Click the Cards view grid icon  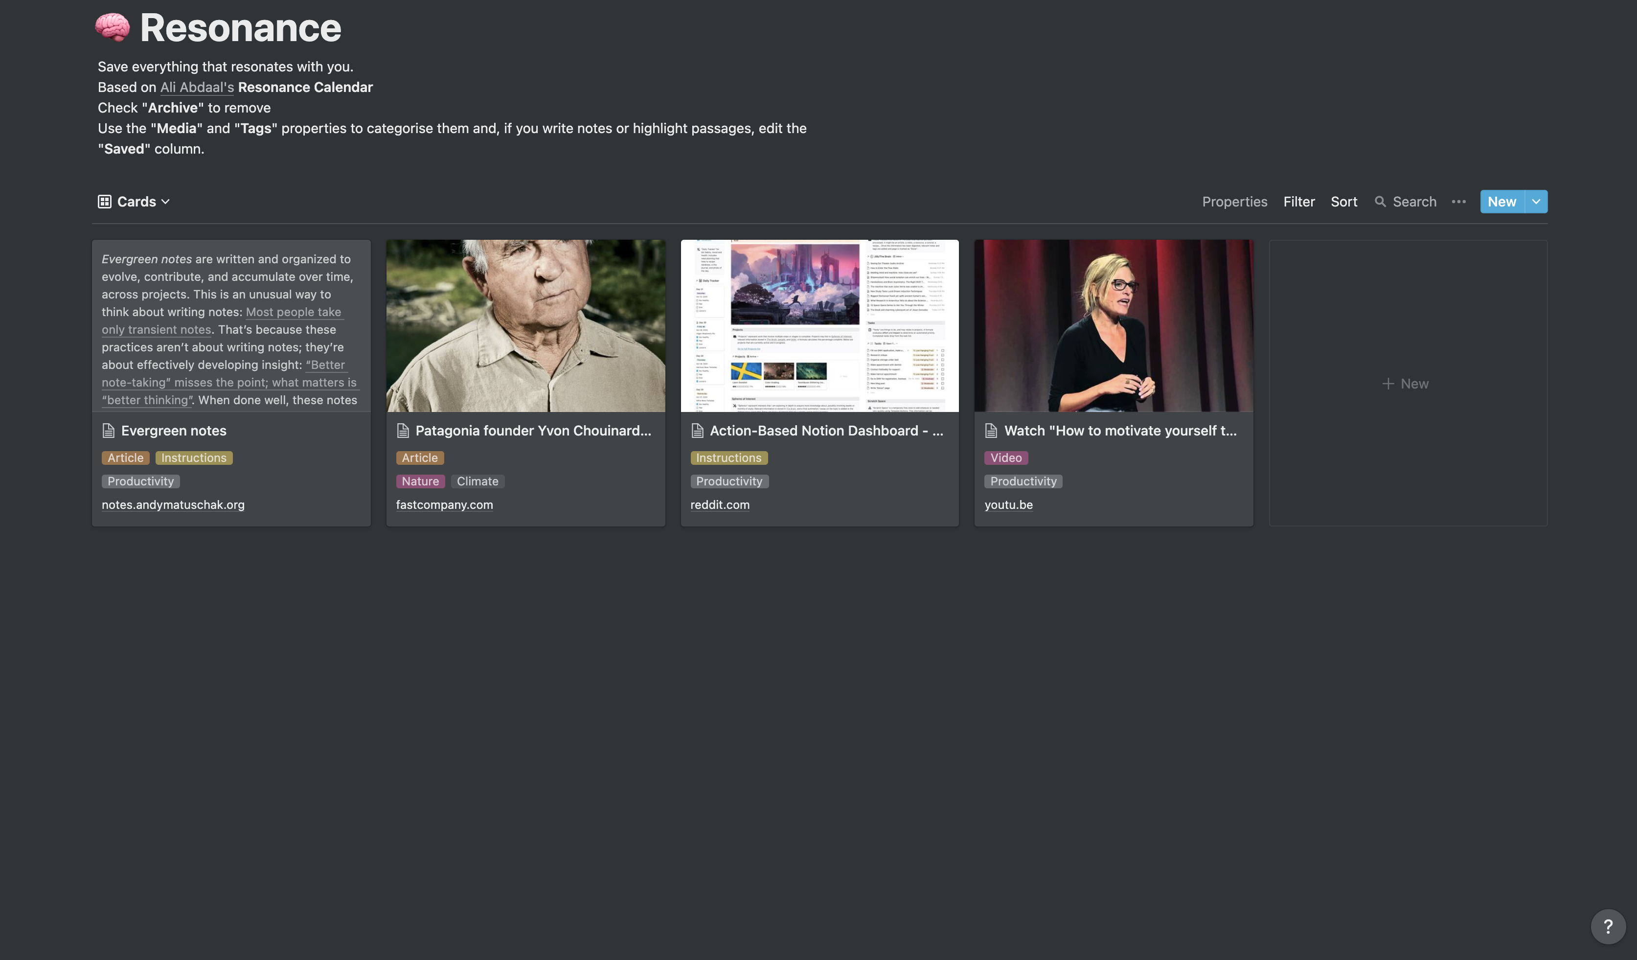coord(105,202)
